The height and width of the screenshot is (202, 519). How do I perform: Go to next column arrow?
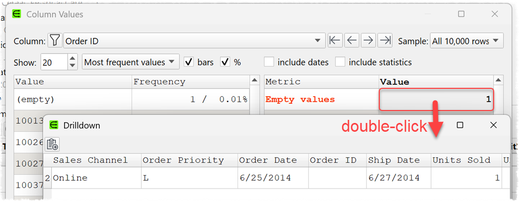[368, 41]
